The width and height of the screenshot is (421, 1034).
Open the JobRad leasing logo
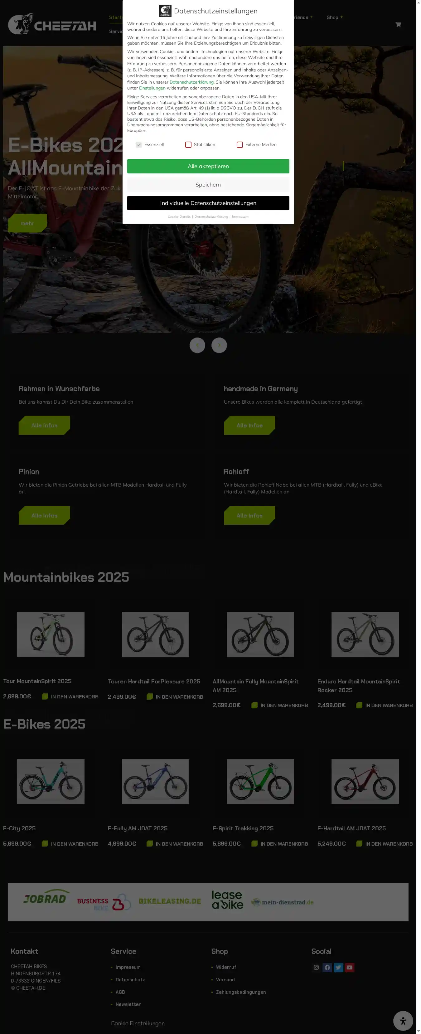click(x=45, y=899)
